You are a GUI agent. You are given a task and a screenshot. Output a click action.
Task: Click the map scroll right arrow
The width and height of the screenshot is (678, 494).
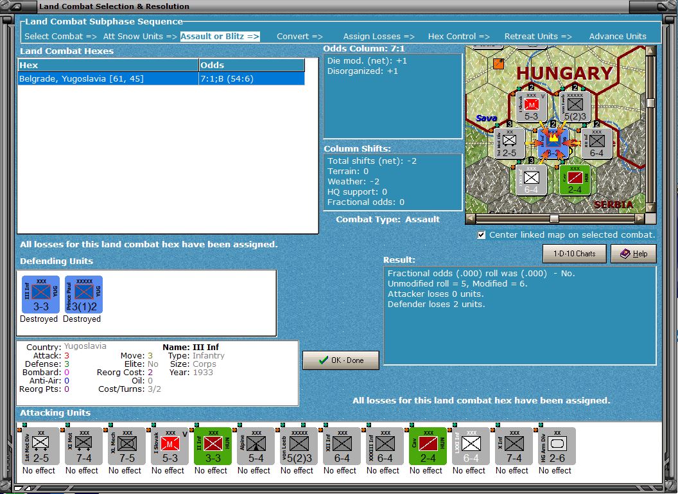640,219
